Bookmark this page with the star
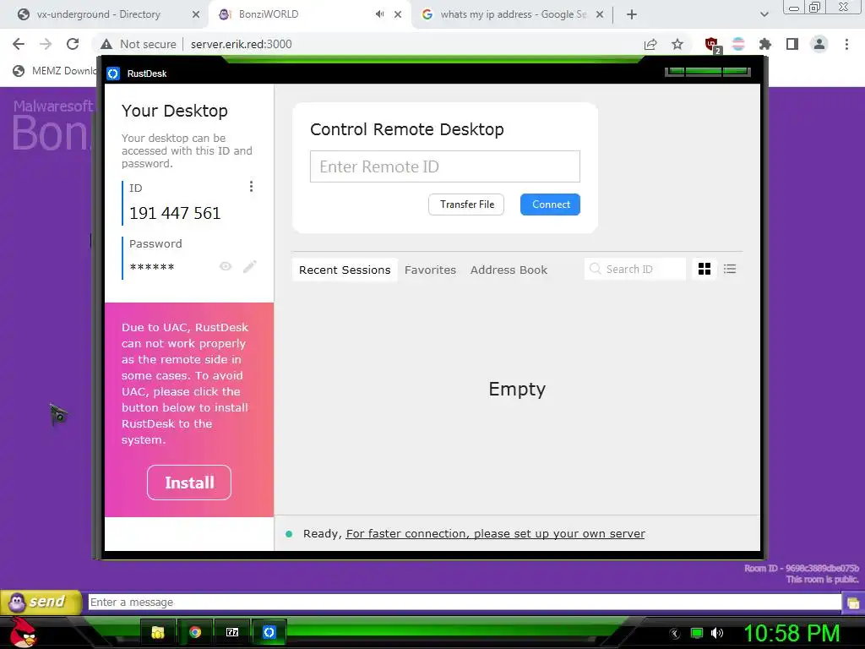Screen dimensions: 865x649 coord(677,44)
